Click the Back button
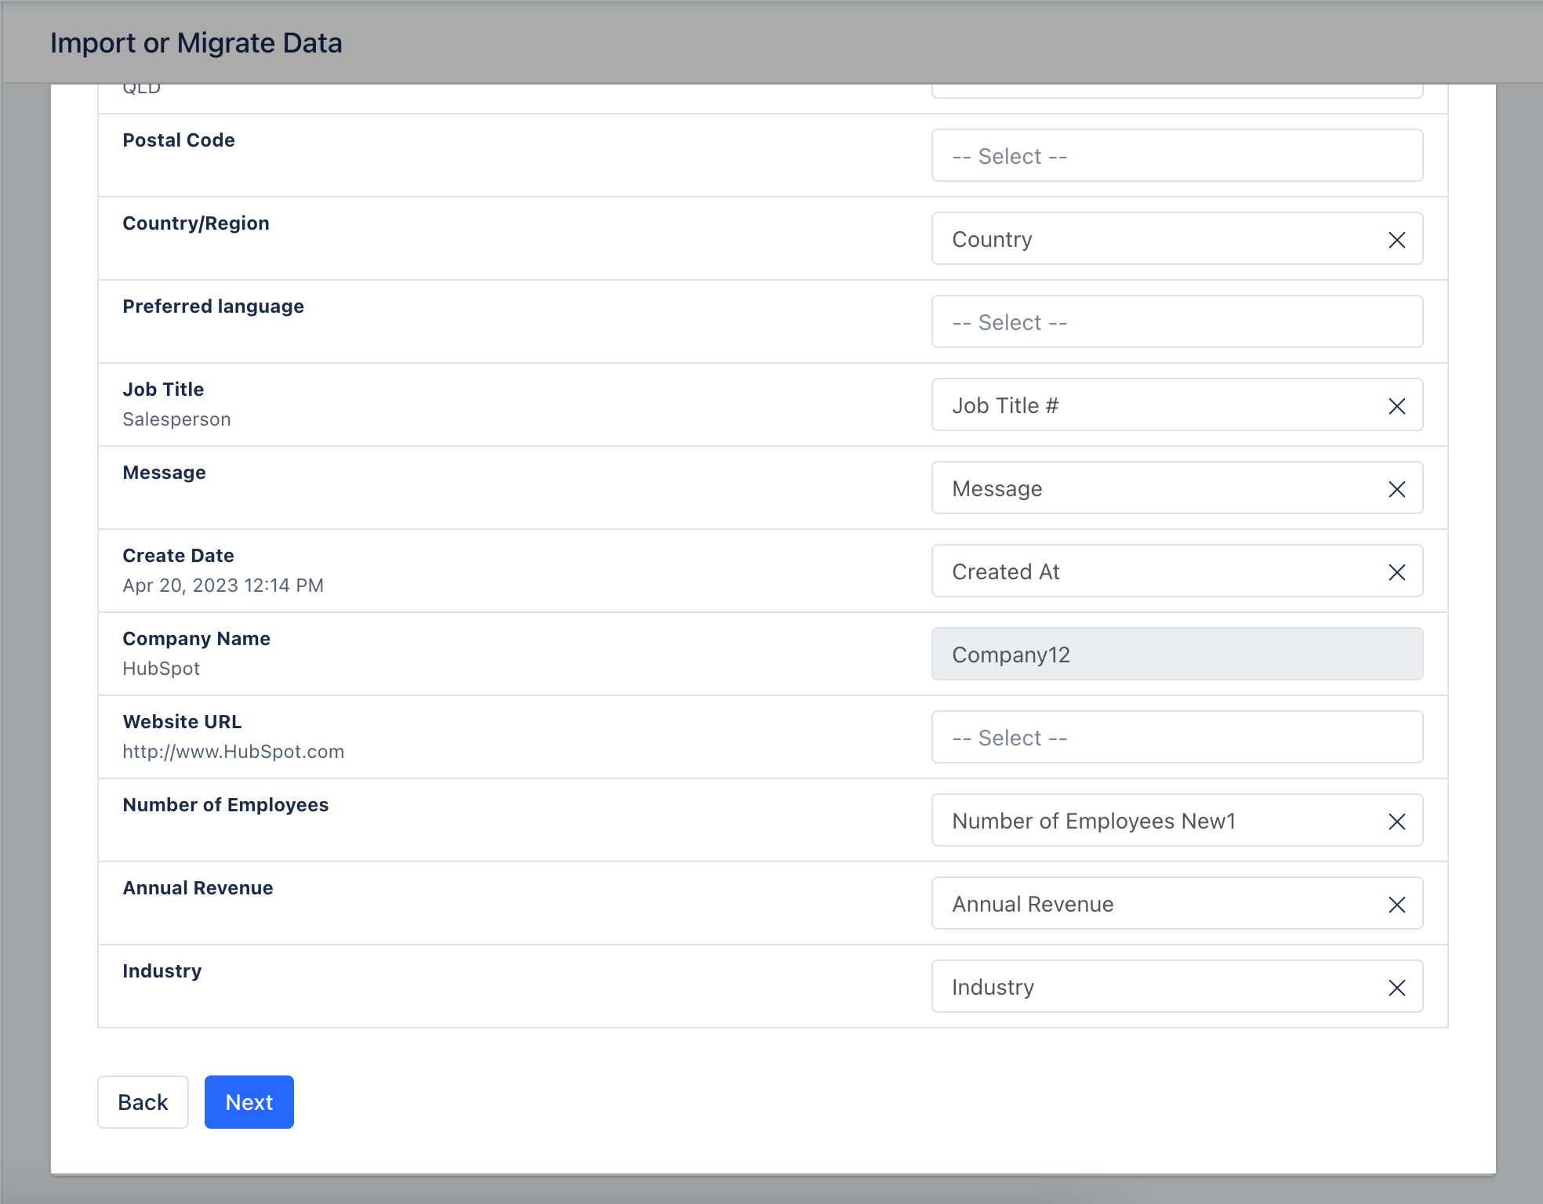1543x1204 pixels. 143,1102
